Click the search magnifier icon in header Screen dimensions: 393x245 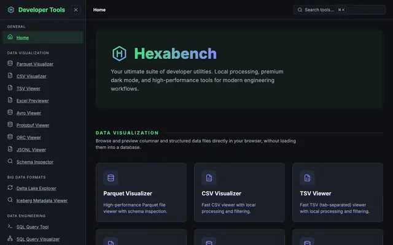pos(300,10)
